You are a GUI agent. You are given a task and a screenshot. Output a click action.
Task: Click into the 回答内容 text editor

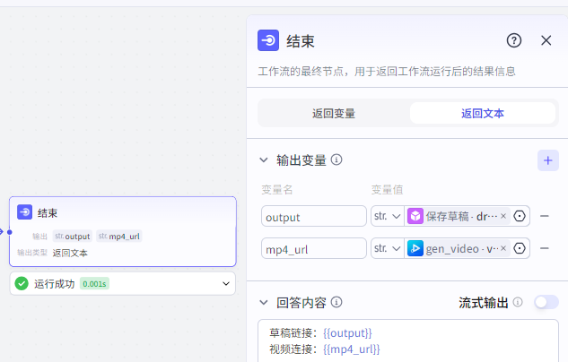[408, 340]
